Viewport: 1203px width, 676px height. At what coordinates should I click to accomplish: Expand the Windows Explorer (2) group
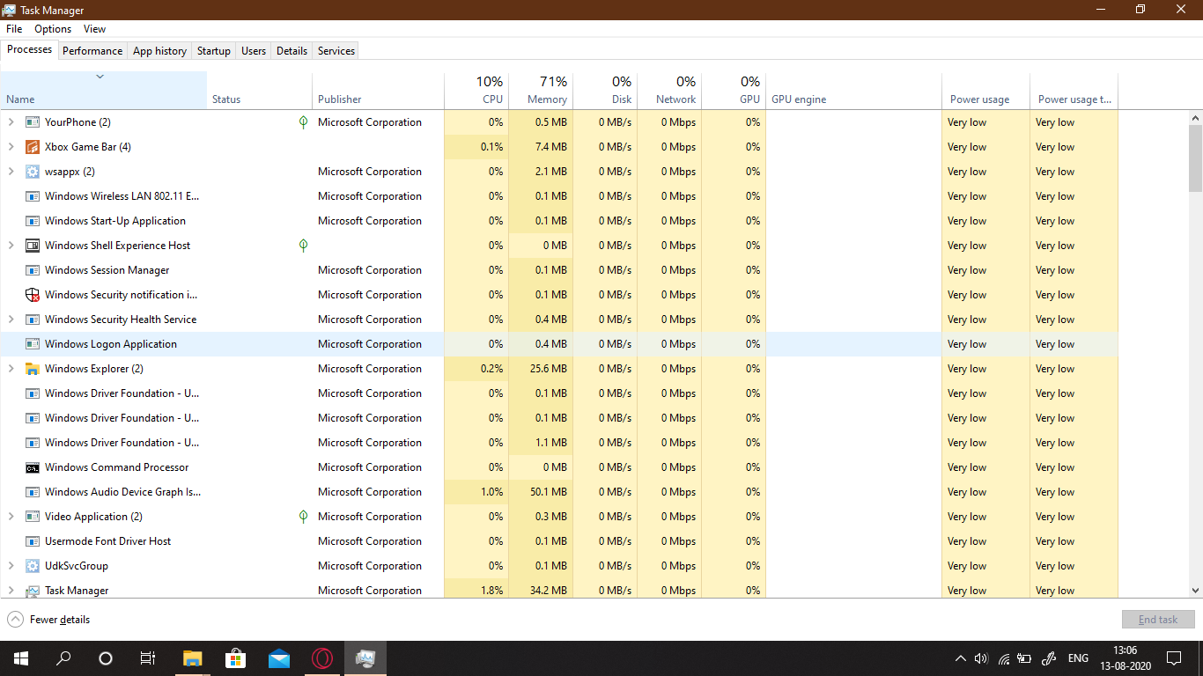coord(11,369)
